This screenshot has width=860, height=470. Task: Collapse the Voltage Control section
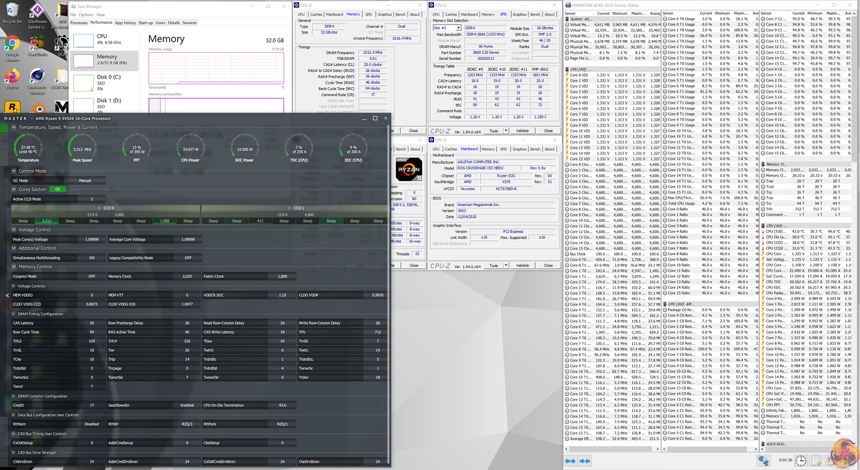[14, 229]
